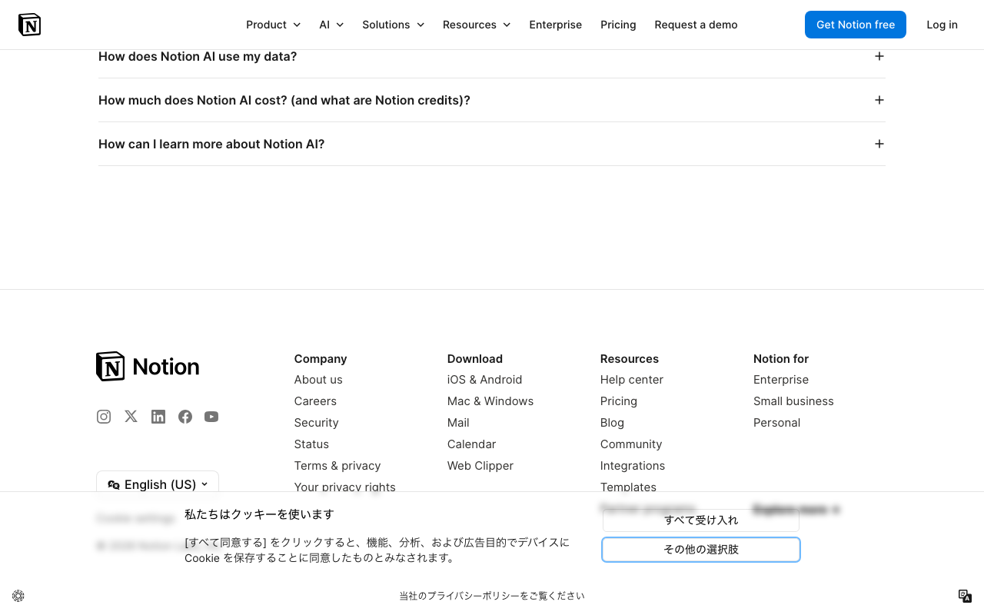The height and width of the screenshot is (615, 984).
Task: Expand 'How much does Notion AI cost?' plus icon
Action: (879, 100)
